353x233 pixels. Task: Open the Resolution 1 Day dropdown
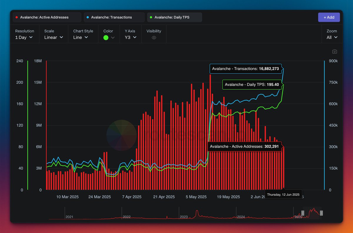click(x=24, y=37)
